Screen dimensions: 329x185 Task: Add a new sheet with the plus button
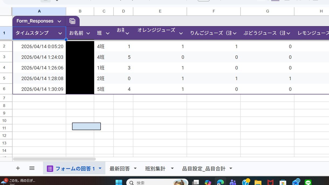tap(18, 168)
